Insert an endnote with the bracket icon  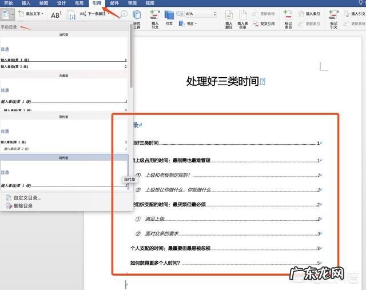tap(71, 15)
